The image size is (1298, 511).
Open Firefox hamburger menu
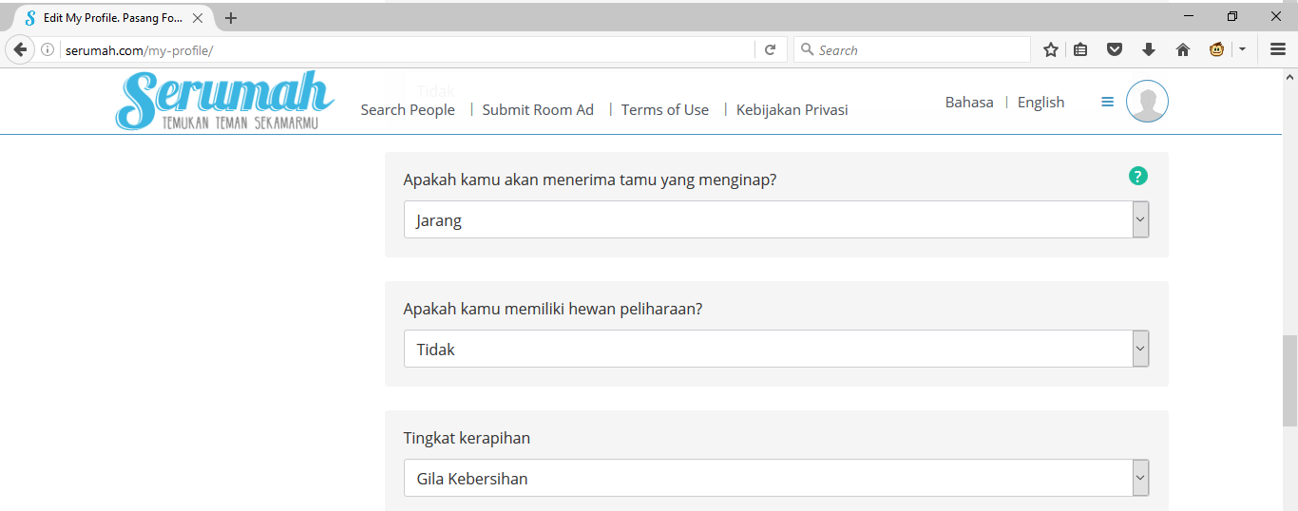click(x=1277, y=50)
